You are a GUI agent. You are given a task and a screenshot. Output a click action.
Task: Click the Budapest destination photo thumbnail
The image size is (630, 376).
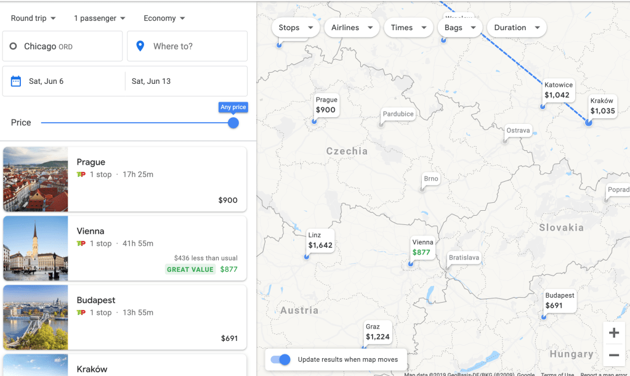pyautogui.click(x=36, y=317)
